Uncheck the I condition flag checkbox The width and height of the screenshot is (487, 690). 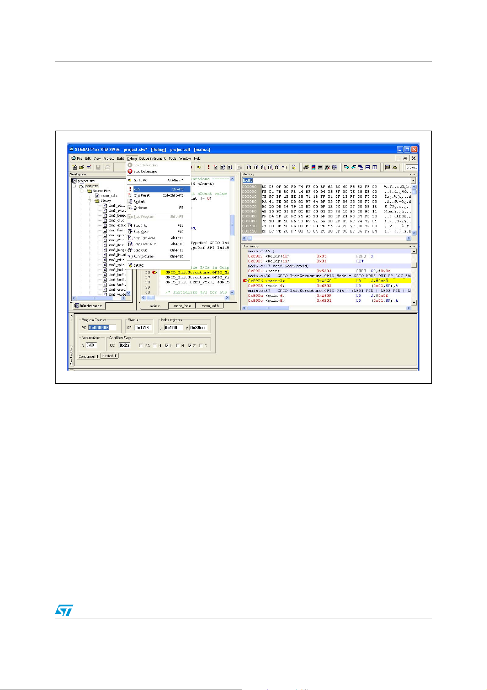(x=166, y=346)
